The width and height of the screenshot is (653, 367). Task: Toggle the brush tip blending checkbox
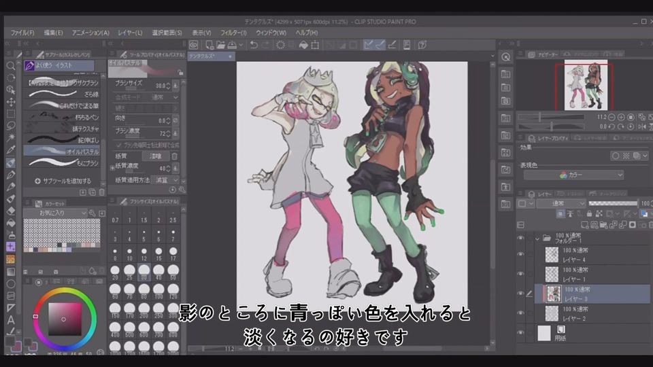click(119, 145)
